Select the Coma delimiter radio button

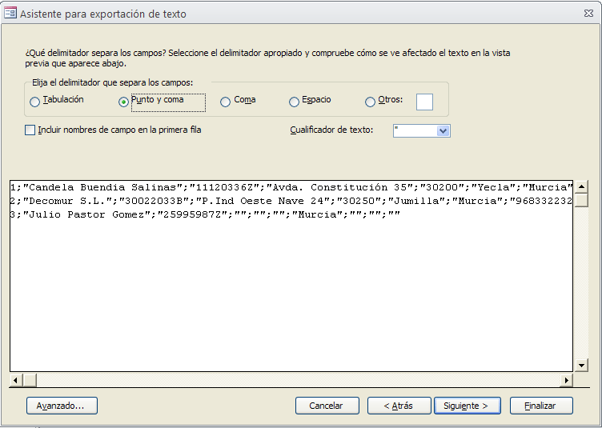tap(226, 102)
